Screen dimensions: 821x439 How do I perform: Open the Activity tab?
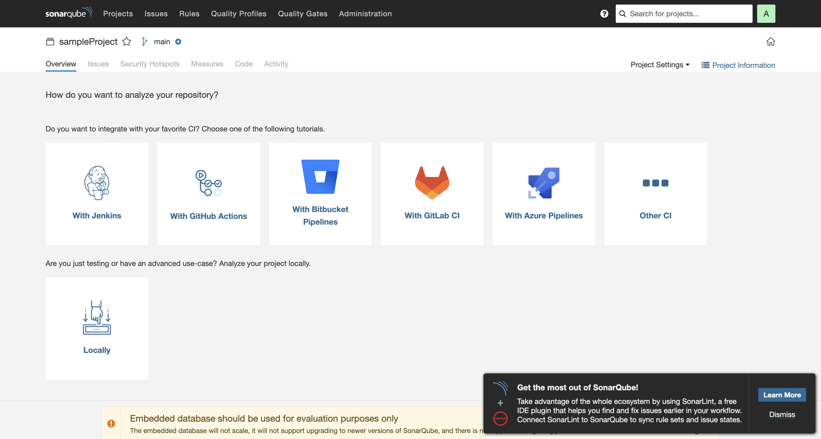(276, 64)
